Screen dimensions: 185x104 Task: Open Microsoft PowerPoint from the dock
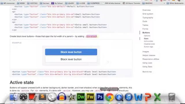pyautogui.click(x=148, y=97)
